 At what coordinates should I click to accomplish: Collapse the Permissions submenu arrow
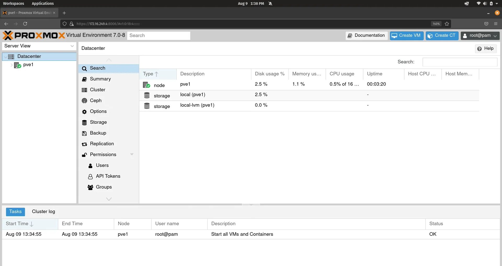click(132, 154)
